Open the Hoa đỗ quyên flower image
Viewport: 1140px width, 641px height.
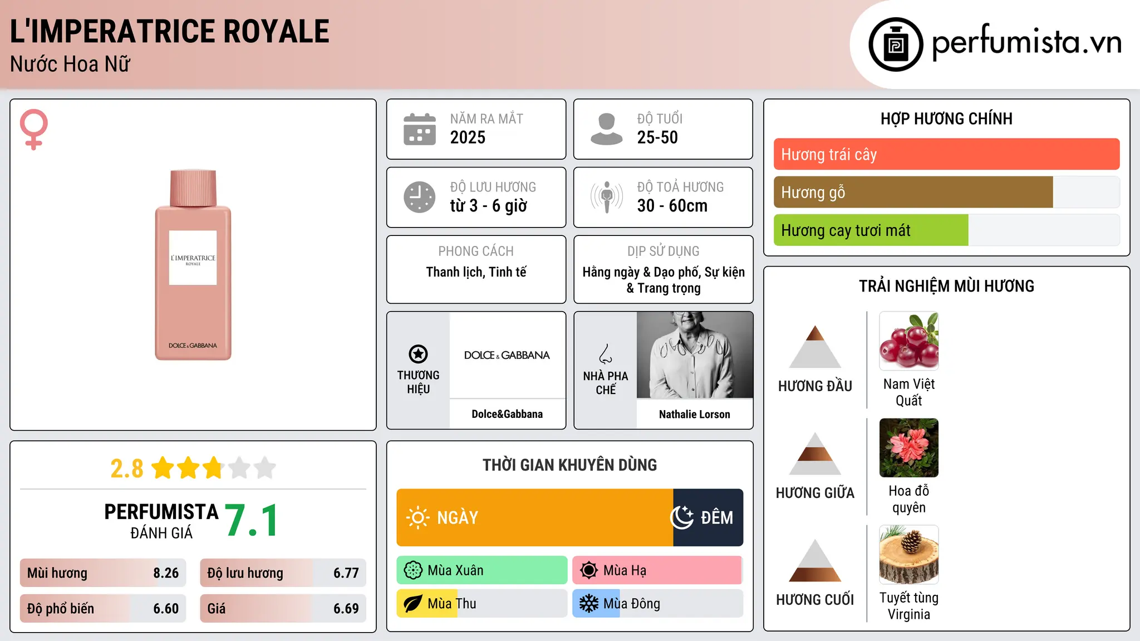coord(909,448)
